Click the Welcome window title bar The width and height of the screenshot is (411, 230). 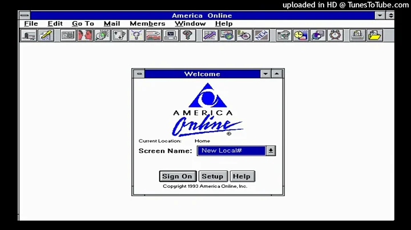coord(202,74)
